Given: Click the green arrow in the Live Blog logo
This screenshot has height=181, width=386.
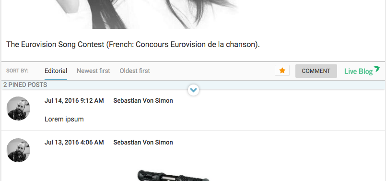Looking at the screenshot, I should [x=376, y=69].
